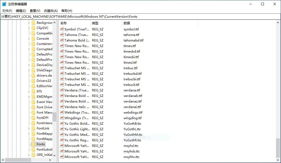Expand the EFS registry key
281x163 pixels.
click(29, 91)
